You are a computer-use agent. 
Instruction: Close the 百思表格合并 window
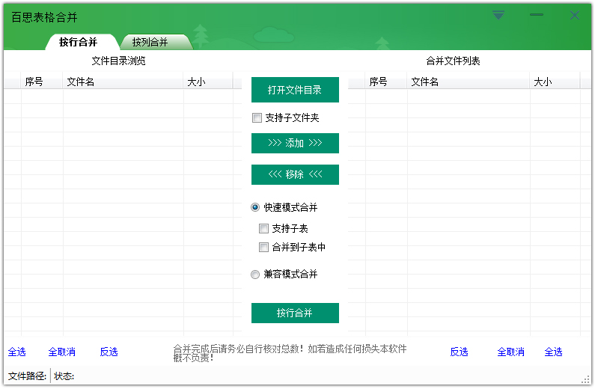[575, 15]
